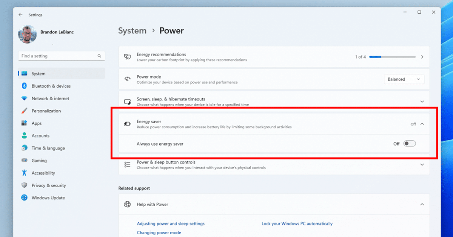Click the Windows Update sync icon

[24, 198]
